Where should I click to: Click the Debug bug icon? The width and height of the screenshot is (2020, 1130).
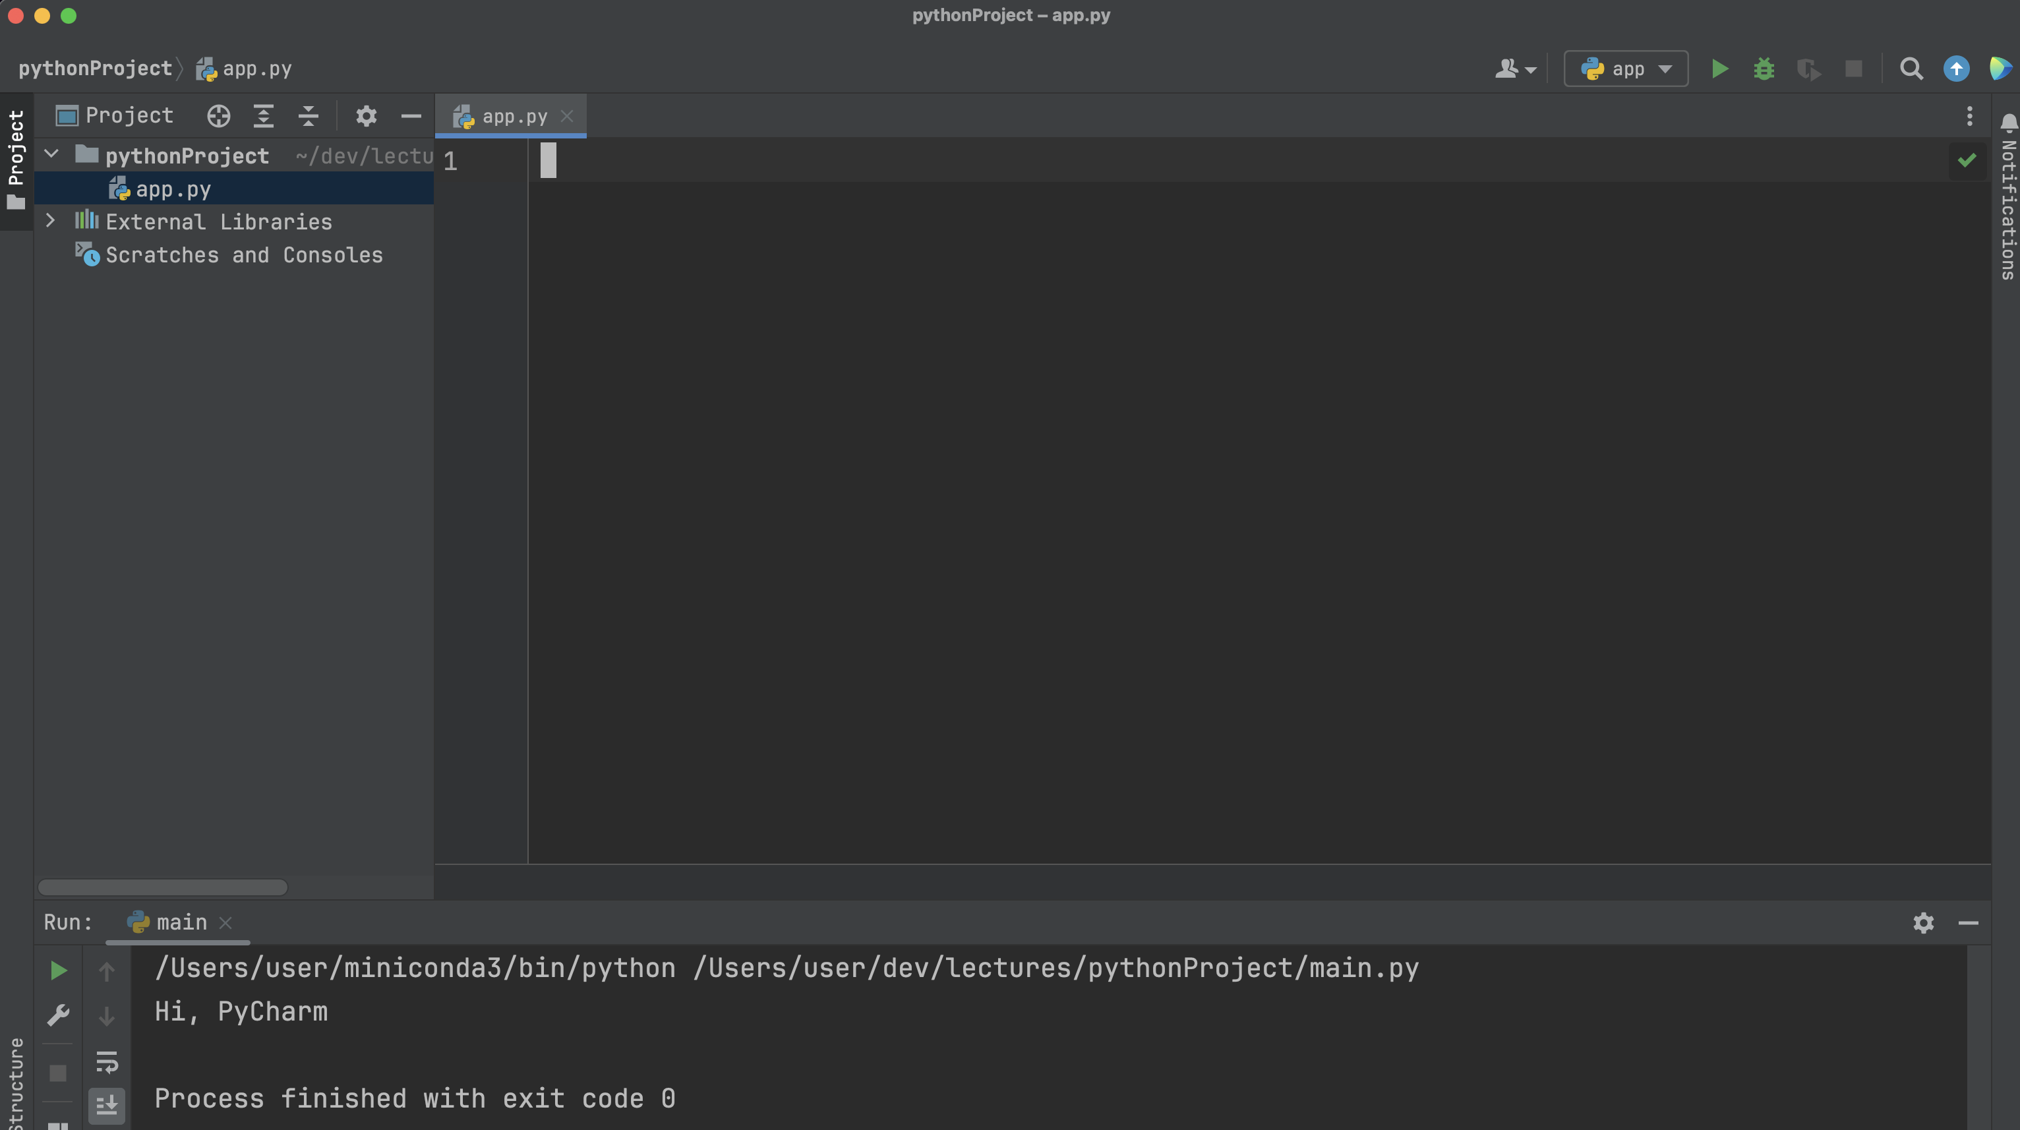point(1764,69)
